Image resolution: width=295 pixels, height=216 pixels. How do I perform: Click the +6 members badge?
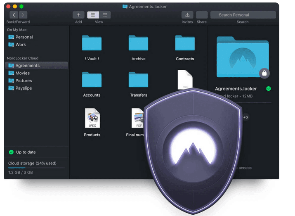(x=245, y=117)
